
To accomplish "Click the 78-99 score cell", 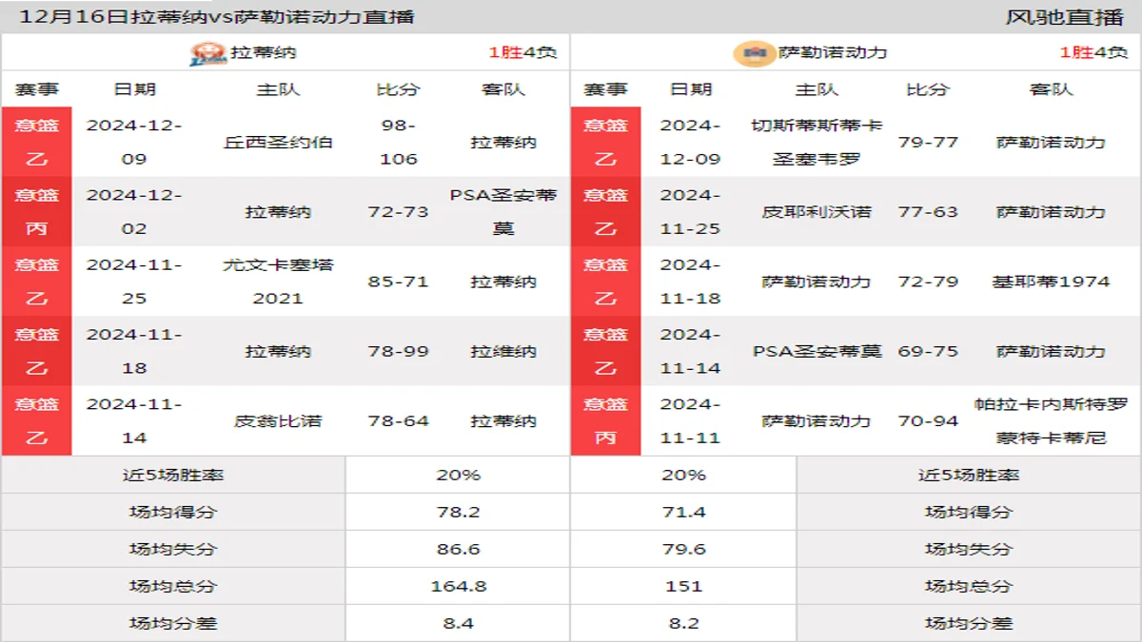I will [399, 351].
